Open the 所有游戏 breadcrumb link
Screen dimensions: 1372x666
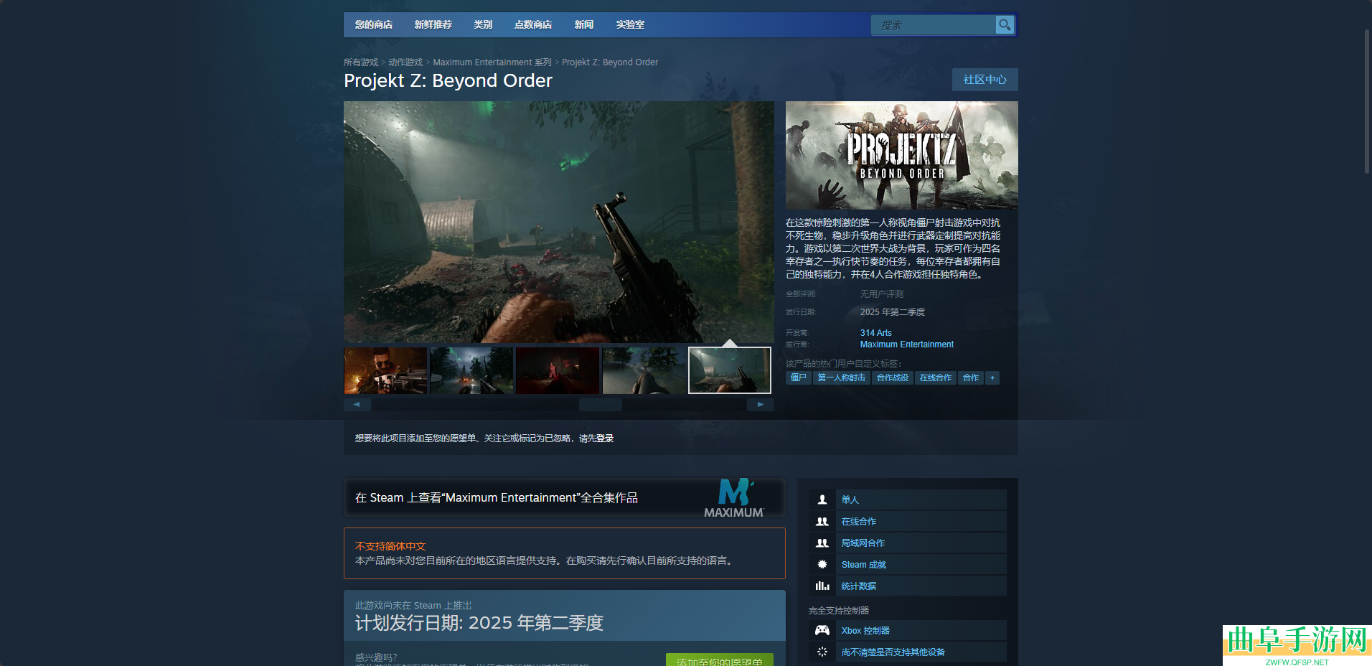point(361,62)
